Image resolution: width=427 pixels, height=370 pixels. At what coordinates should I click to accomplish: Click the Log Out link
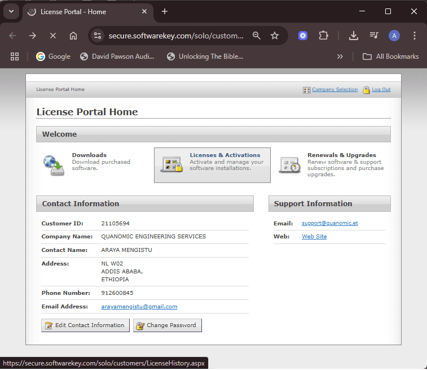point(381,89)
